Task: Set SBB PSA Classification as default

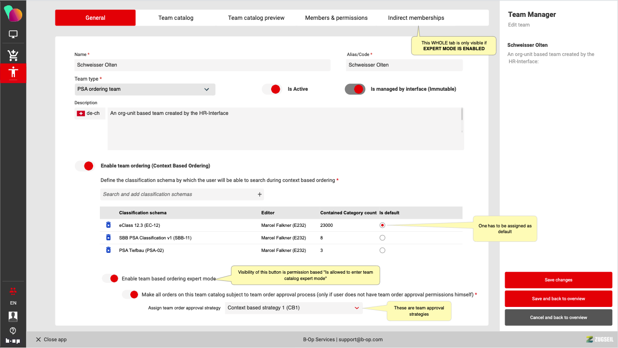Action: [x=383, y=237]
